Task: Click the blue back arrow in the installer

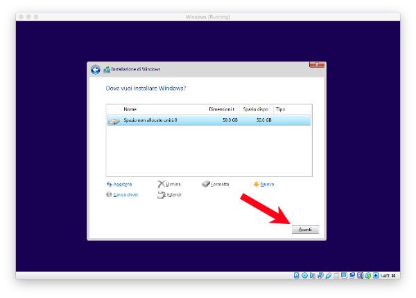Action: [96, 70]
